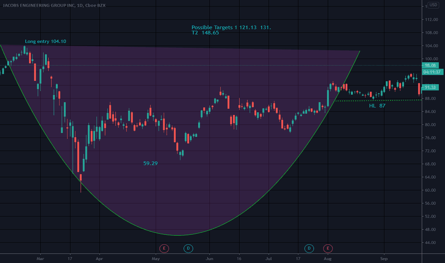Click the red E earnings marker in early May
This screenshot has height=263, width=445.
click(x=164, y=249)
